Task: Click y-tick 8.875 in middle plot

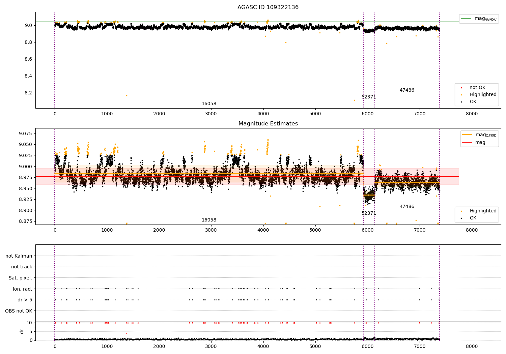Action: (26, 222)
